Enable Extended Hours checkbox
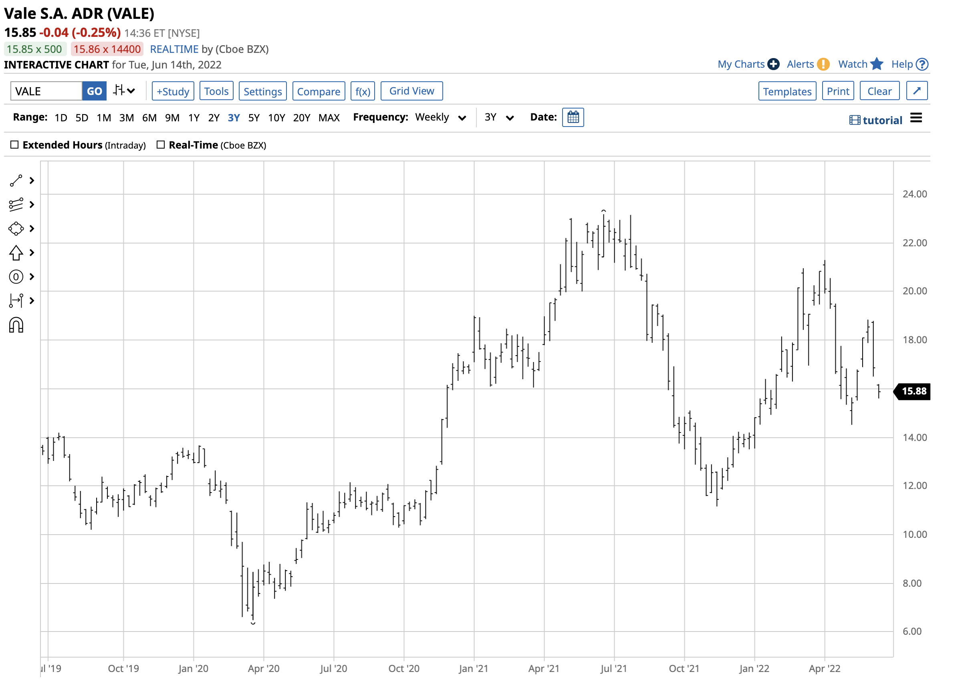 coord(14,145)
